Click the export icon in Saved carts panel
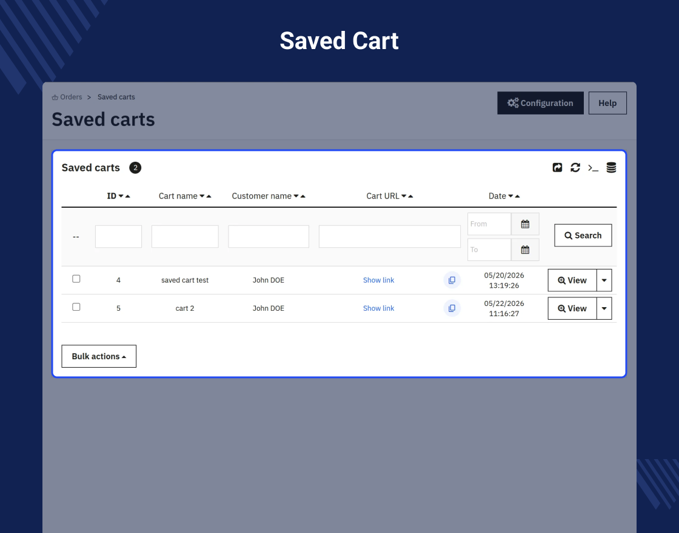Image resolution: width=679 pixels, height=533 pixels. tap(557, 167)
